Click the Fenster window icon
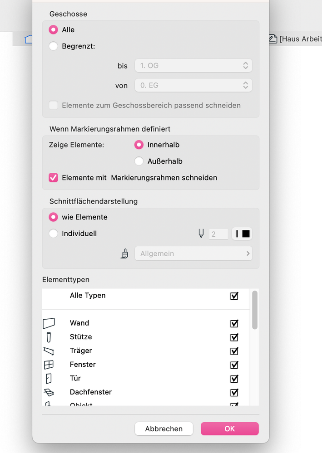The width and height of the screenshot is (322, 453). [49, 365]
